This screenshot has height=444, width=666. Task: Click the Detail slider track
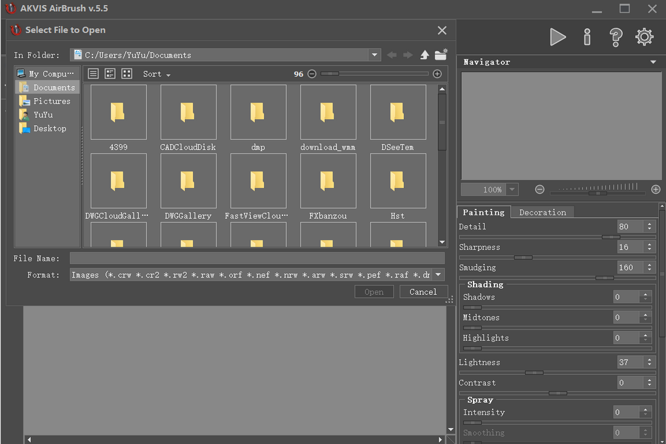(x=555, y=237)
